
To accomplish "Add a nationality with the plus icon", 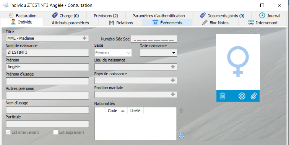I will (181, 110).
